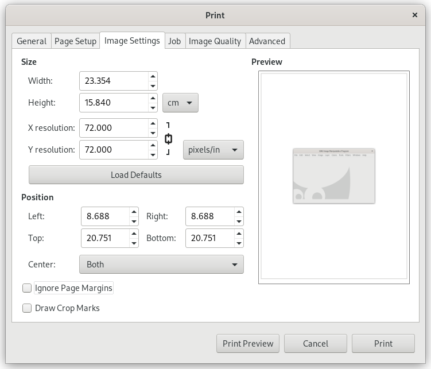Check the Draw Crop Marks option
Image resolution: width=431 pixels, height=369 pixels.
click(27, 309)
